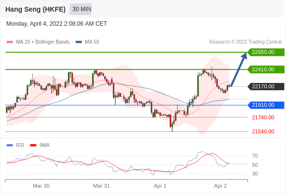Screen dimensions: 286x194
Task: Click the RSI 70 level label
Action: click(255, 156)
